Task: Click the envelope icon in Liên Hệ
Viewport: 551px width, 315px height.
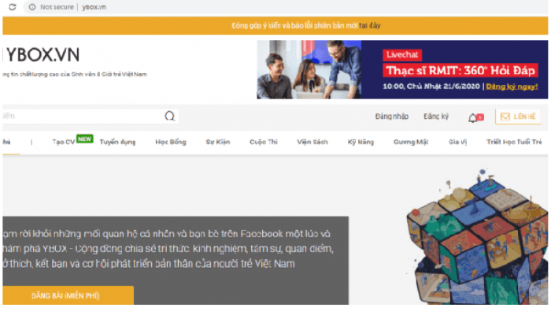Action: coord(505,117)
